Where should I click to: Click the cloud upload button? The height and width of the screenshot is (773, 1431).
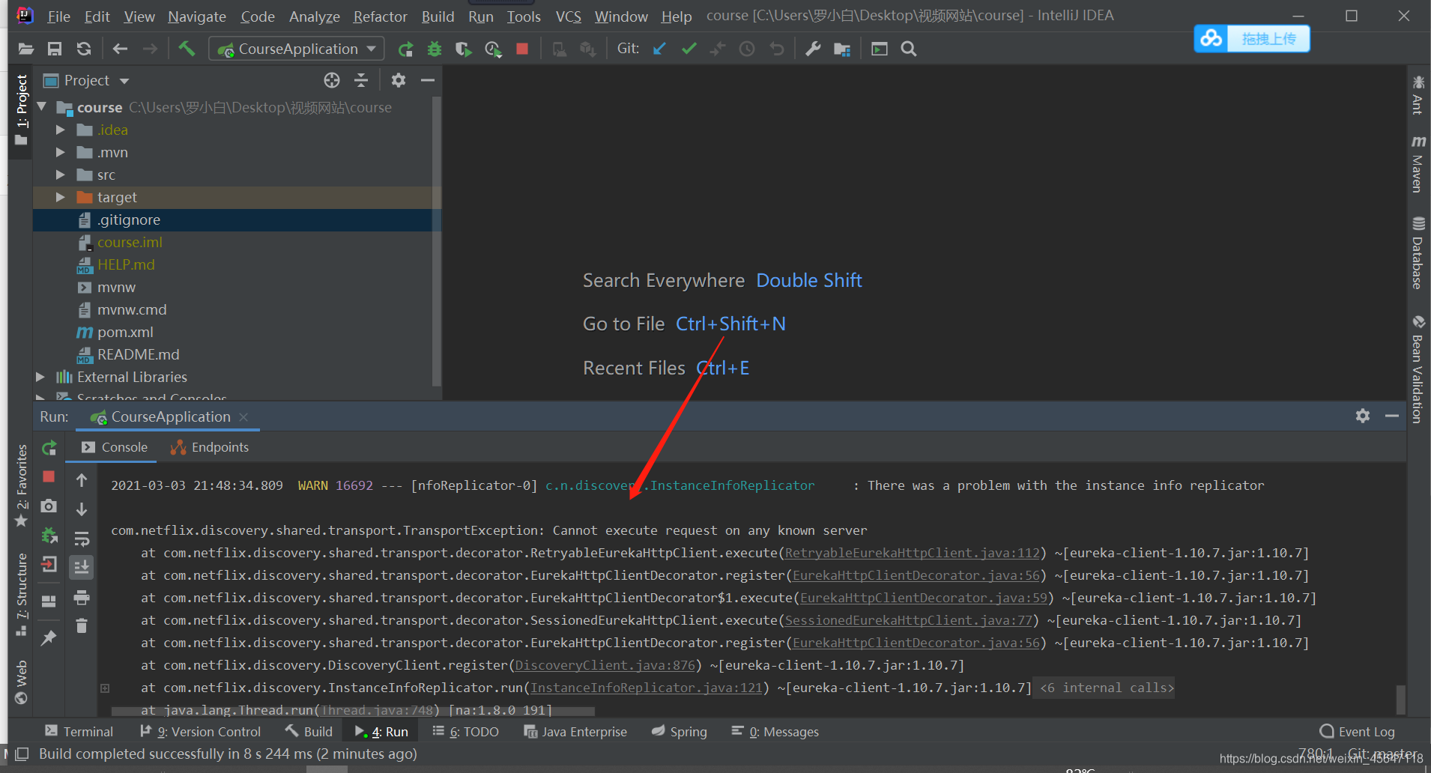pyautogui.click(x=1252, y=39)
